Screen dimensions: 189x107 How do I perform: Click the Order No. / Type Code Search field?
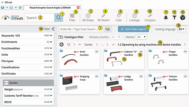pyautogui.click(x=81, y=29)
